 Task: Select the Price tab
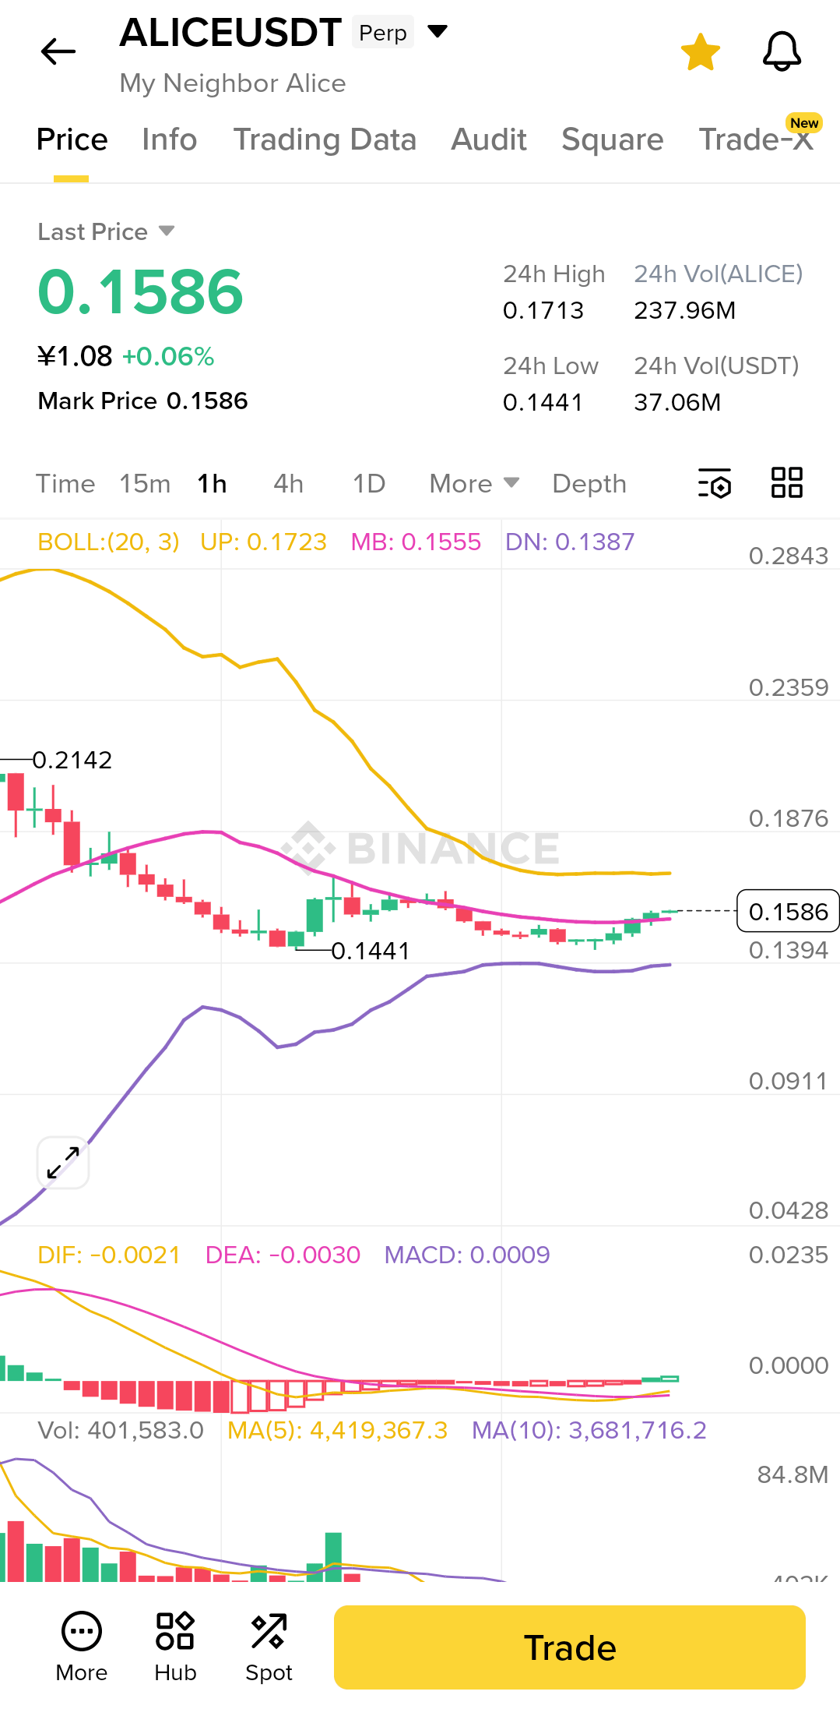tap(72, 140)
